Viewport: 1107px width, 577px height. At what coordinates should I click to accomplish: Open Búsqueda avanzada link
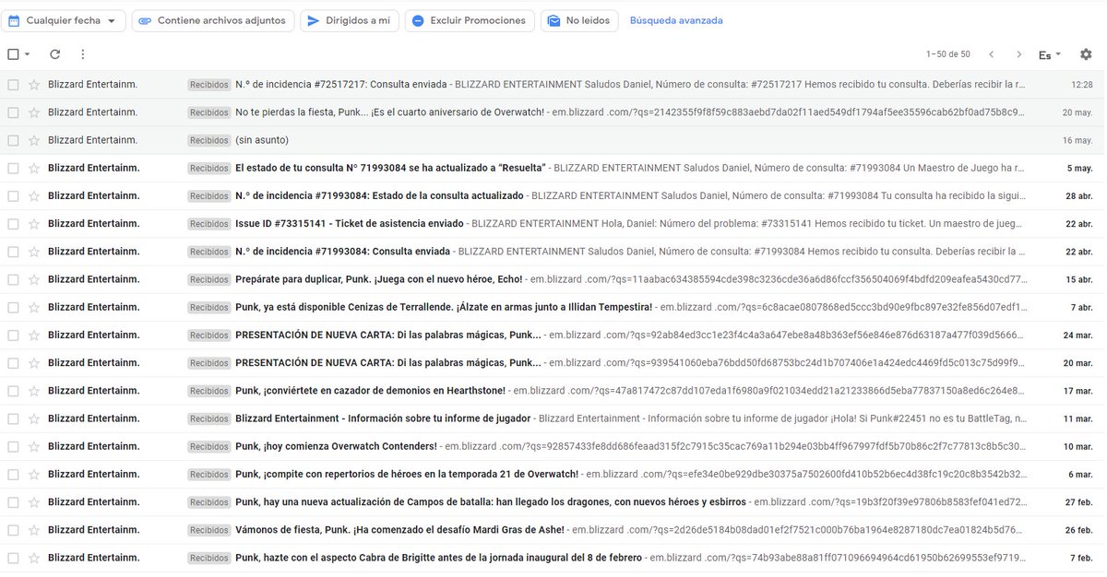(676, 20)
